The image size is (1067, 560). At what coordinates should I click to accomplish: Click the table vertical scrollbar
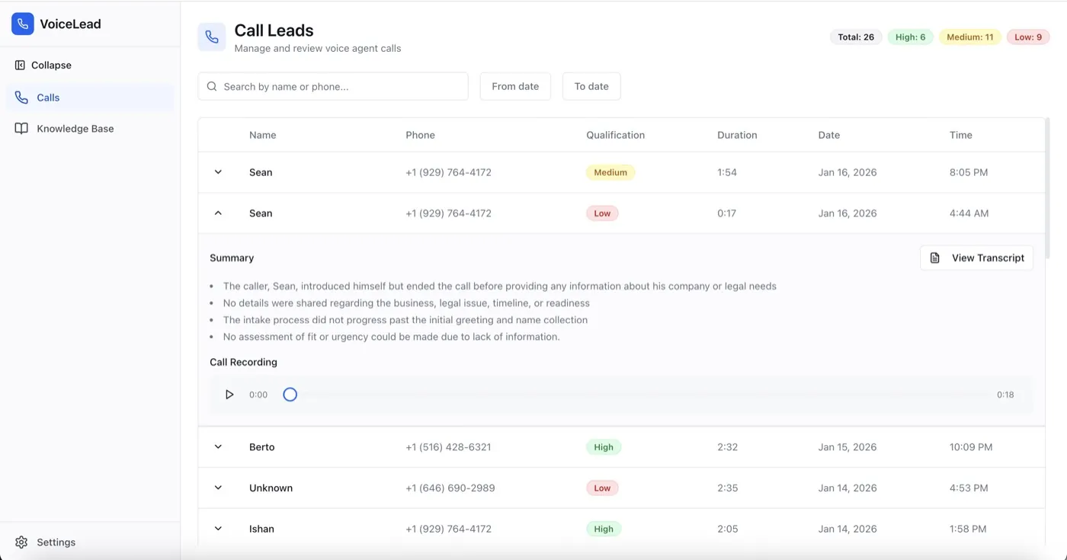click(x=1047, y=187)
